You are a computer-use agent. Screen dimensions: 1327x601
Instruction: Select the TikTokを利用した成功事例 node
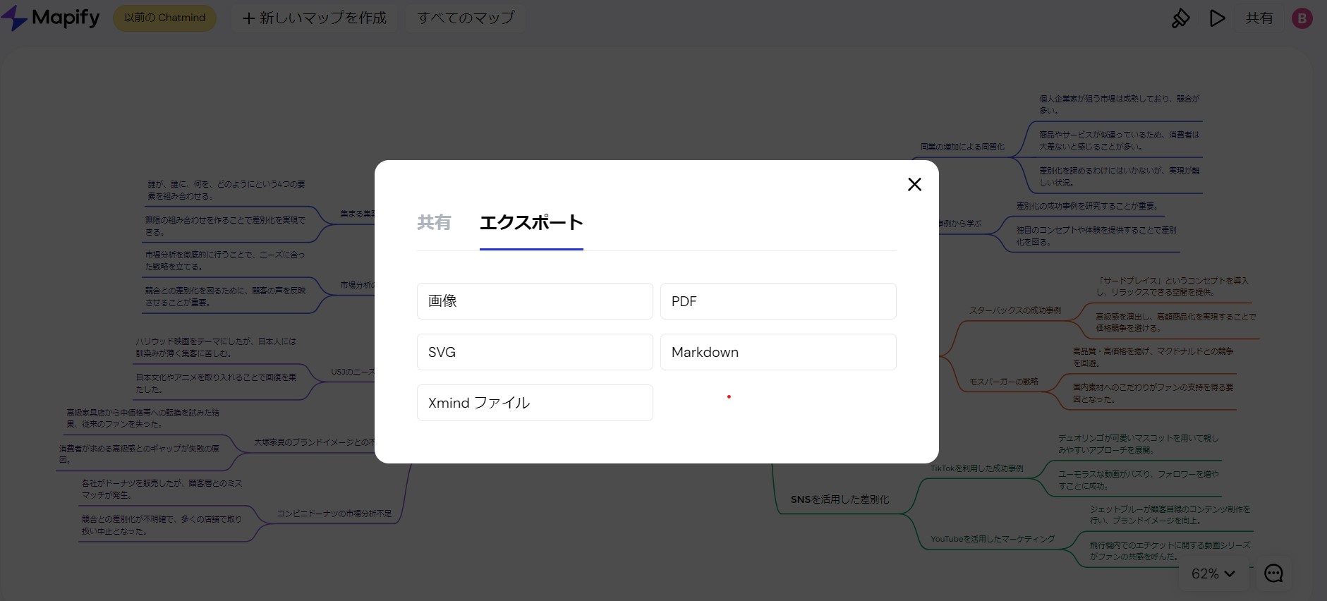point(976,468)
